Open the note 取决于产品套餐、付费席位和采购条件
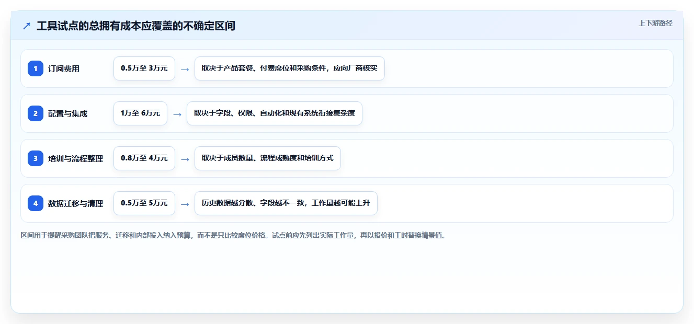The height and width of the screenshot is (324, 694). tap(290, 68)
